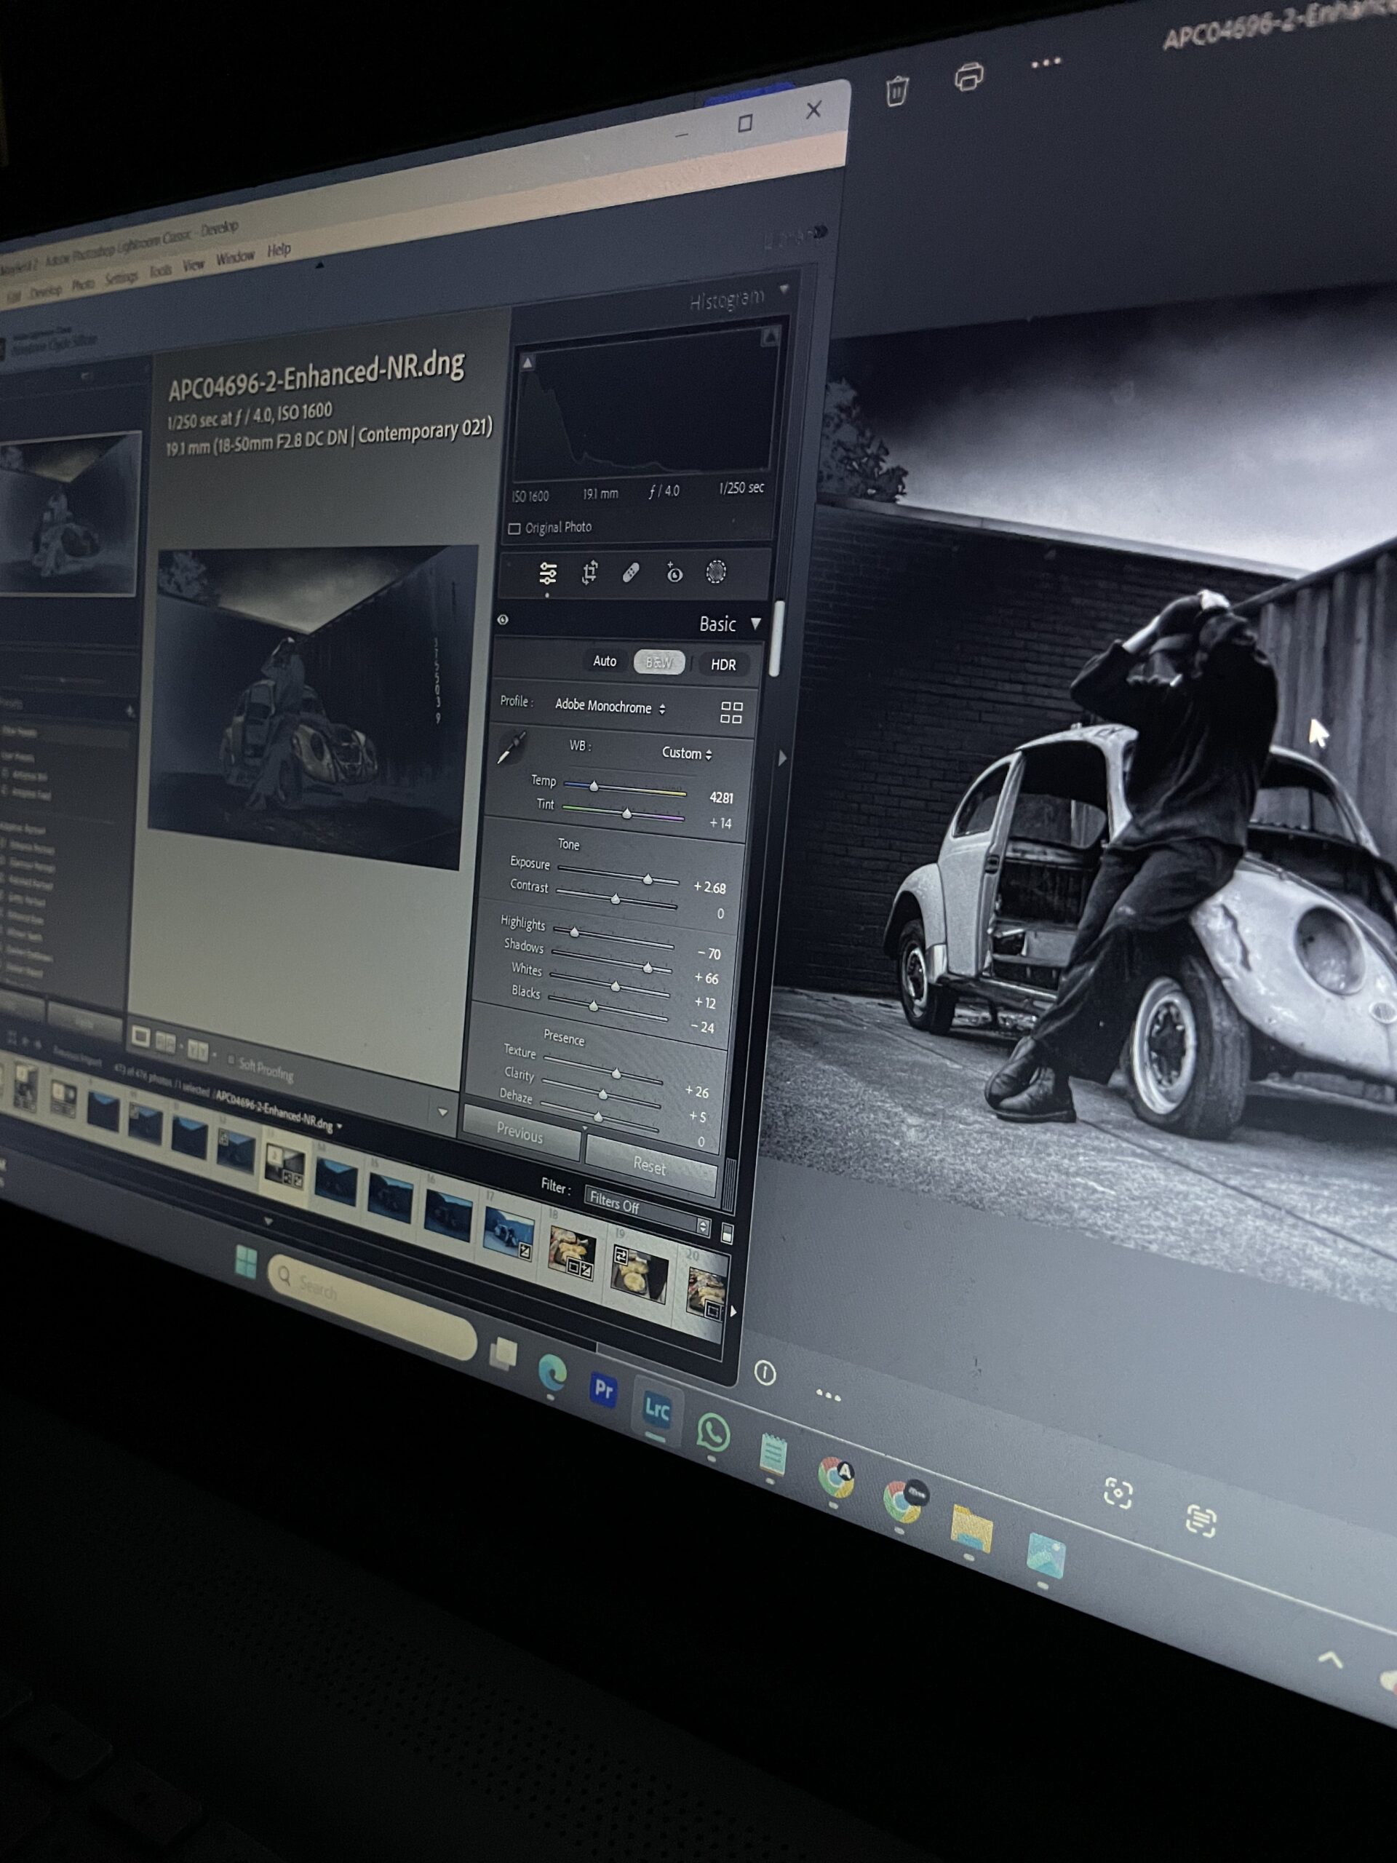The image size is (1397, 1863).
Task: Toggle the B&W treatment button
Action: tap(658, 662)
